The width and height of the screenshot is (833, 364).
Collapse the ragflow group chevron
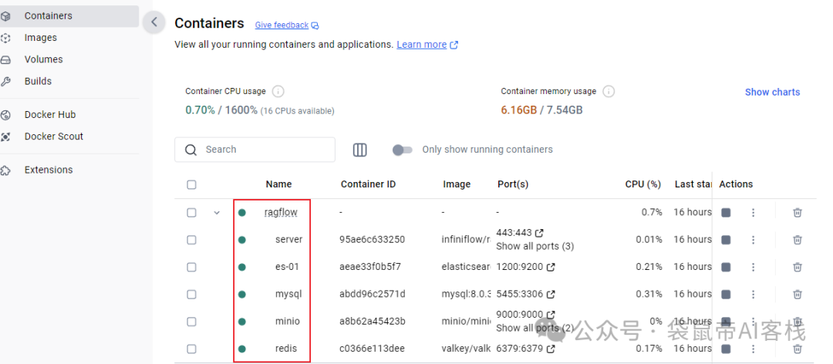[217, 213]
